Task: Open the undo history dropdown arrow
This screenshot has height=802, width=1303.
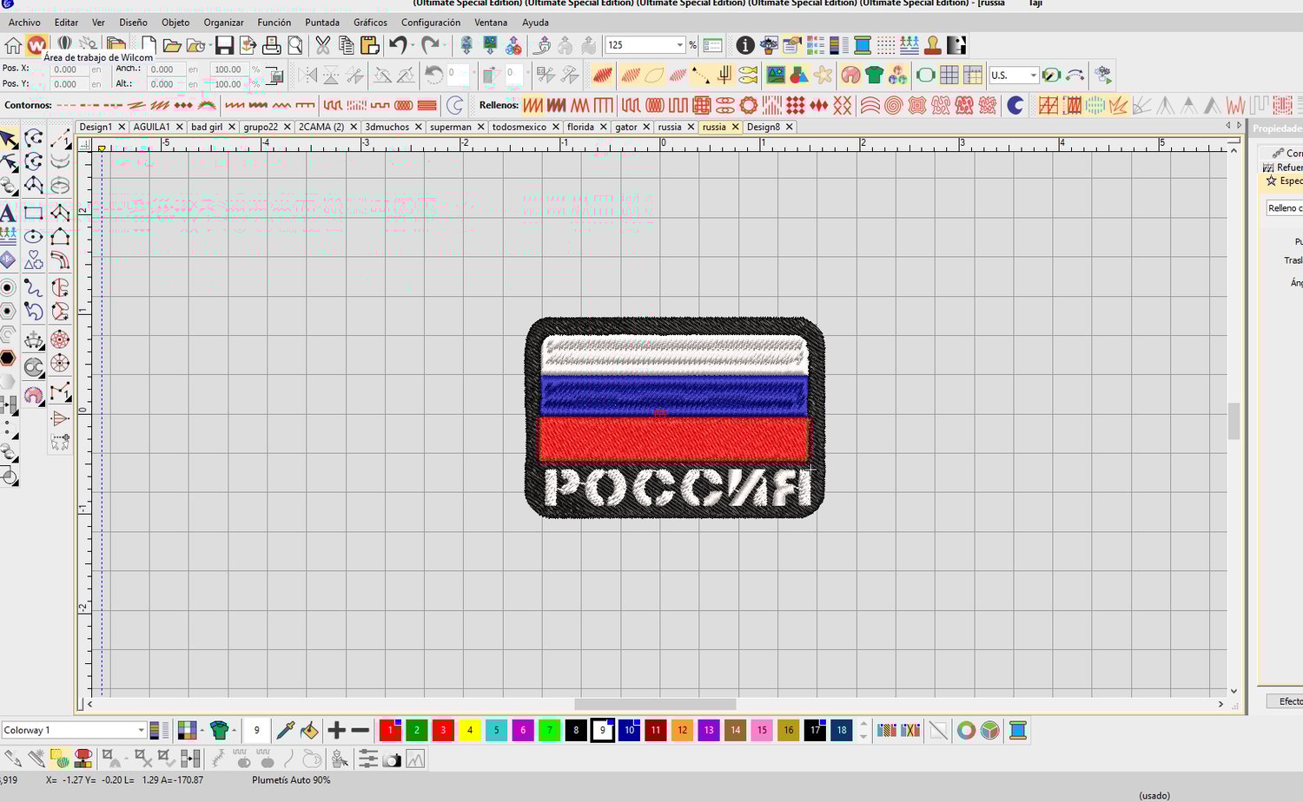Action: [412, 45]
